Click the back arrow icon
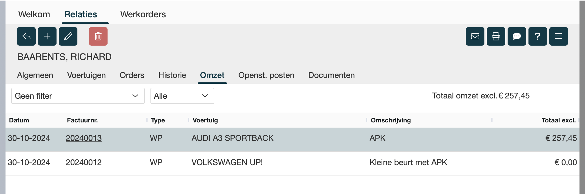This screenshot has height=194, width=585. 26,36
